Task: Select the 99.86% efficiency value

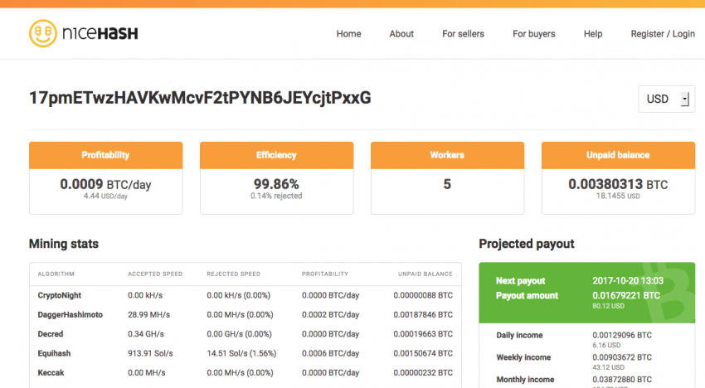Action: [276, 184]
